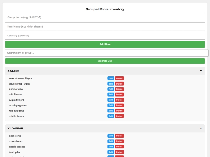This screenshot has height=157, width=210.
Task: Delete the mornings garden item
Action: tap(119, 105)
